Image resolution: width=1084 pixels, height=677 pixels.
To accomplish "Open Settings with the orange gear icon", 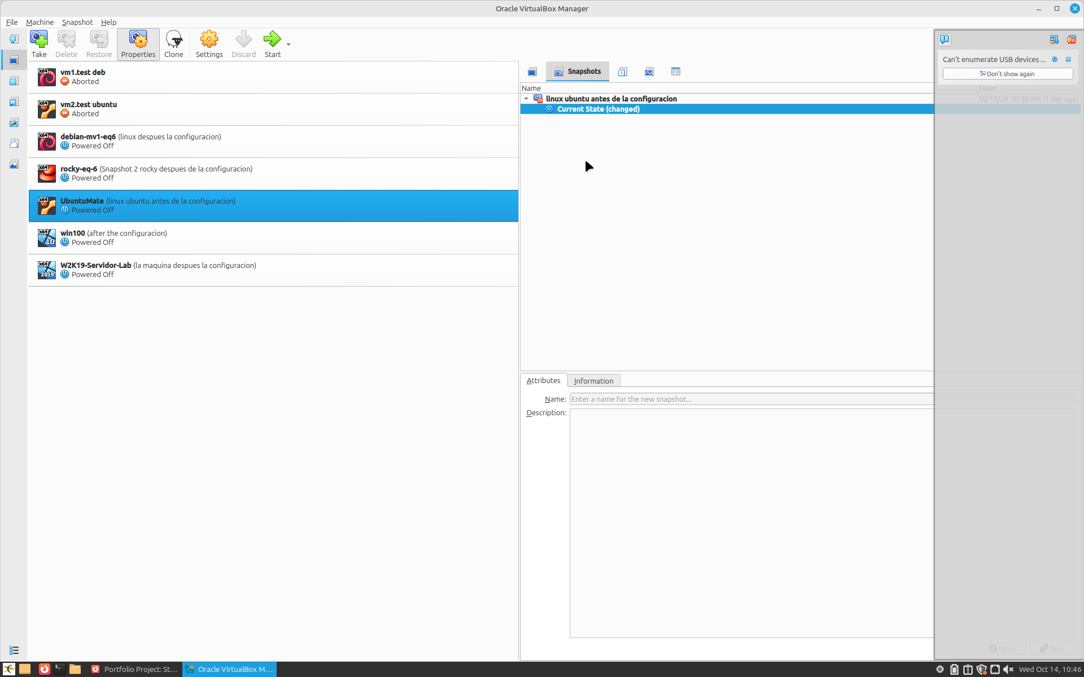I will tap(209, 44).
